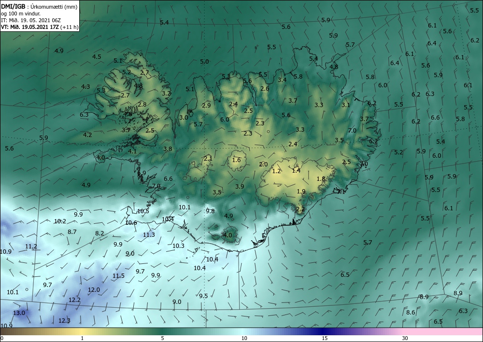Click the 1.2 value over the glacier
This screenshot has height=342, width=483.
coord(277,171)
